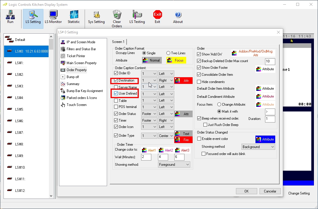Open LS Testing toolbar icon

coord(137,17)
